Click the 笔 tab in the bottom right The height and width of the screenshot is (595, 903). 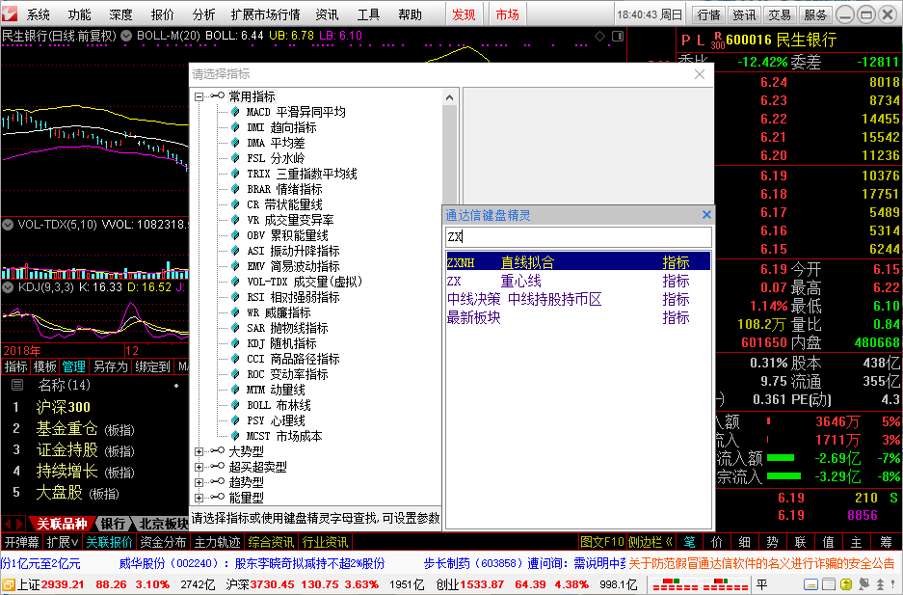689,542
